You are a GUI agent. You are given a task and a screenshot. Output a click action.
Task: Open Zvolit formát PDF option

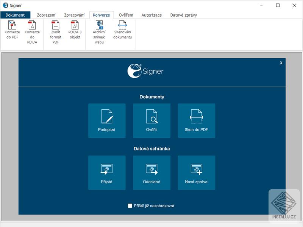pyautogui.click(x=56, y=32)
